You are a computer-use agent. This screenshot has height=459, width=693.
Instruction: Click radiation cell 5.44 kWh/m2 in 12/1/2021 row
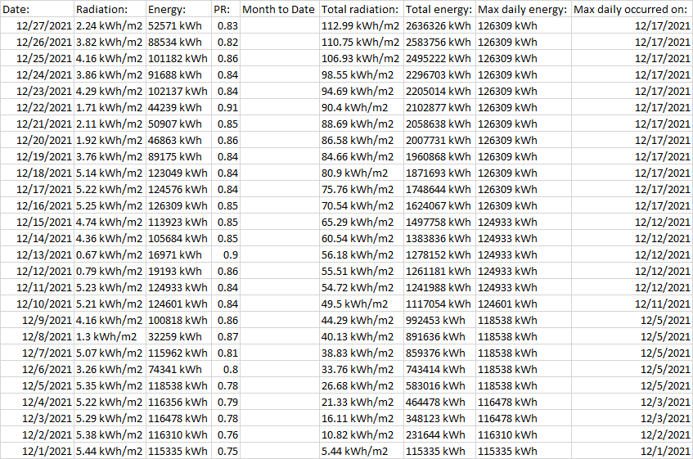110,451
